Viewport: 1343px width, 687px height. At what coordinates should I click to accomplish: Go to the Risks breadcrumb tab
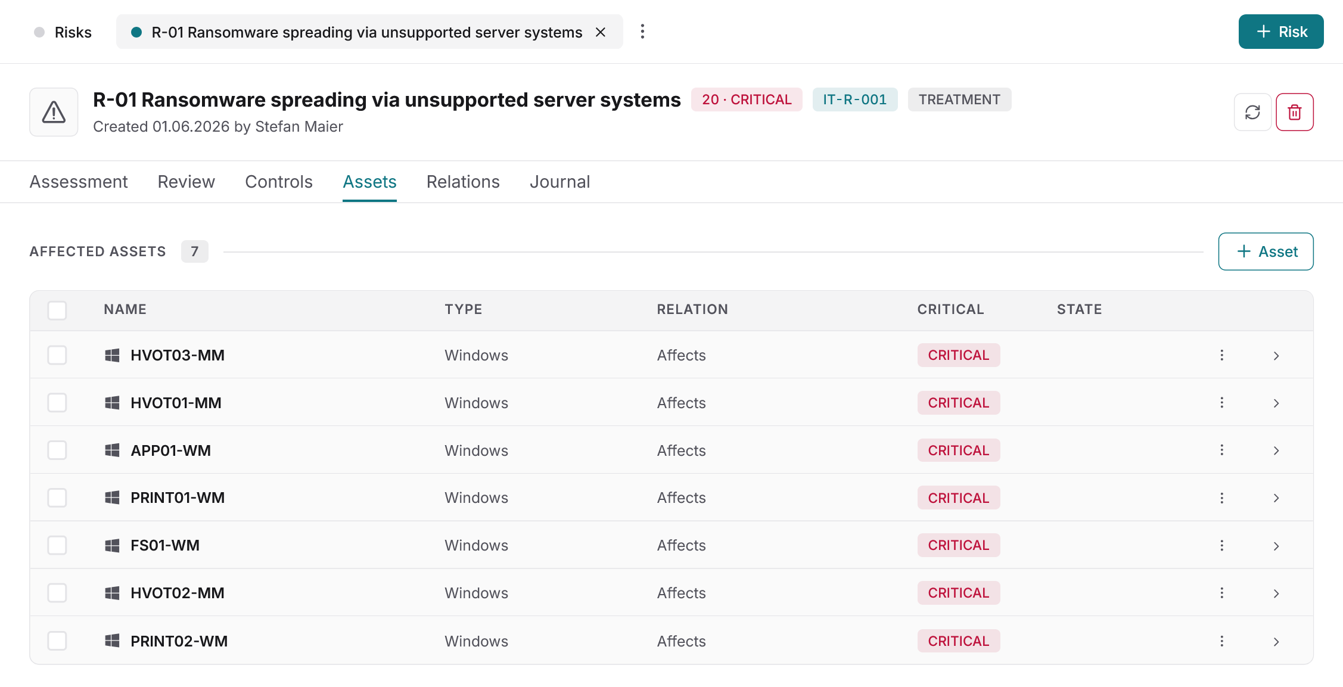tap(63, 32)
